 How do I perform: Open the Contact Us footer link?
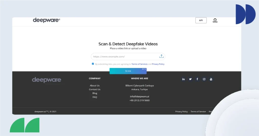[95, 89]
